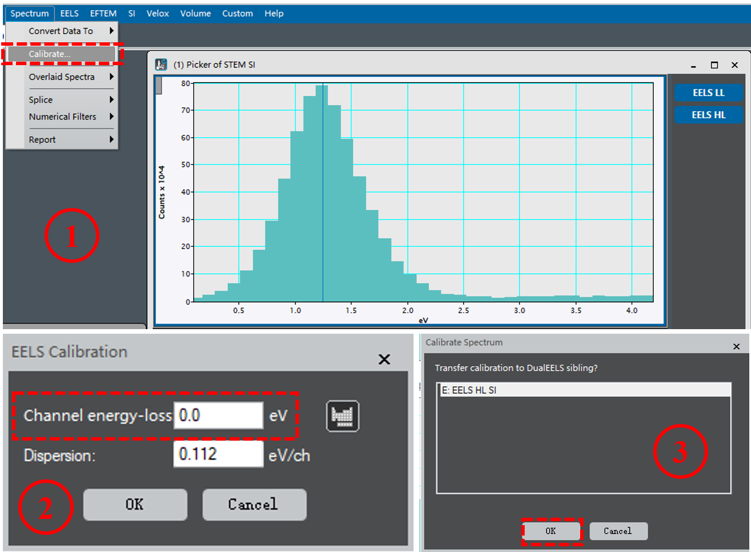Click the Channel energy-loss input field
Screen dimensions: 751x552
tap(218, 415)
